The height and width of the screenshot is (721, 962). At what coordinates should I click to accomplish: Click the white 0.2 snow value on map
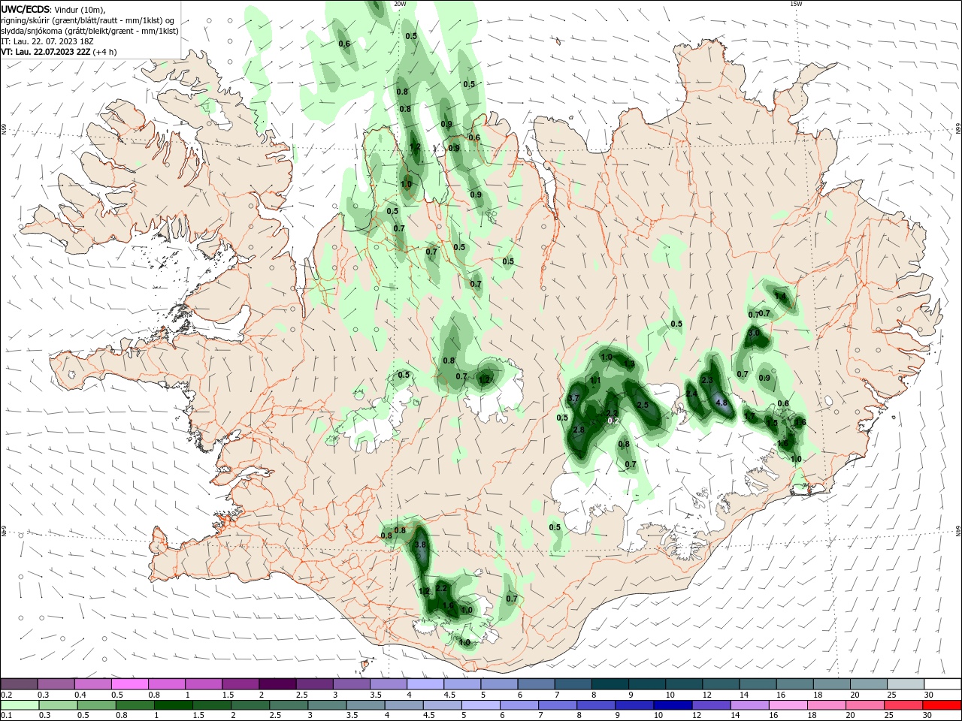[x=613, y=421]
